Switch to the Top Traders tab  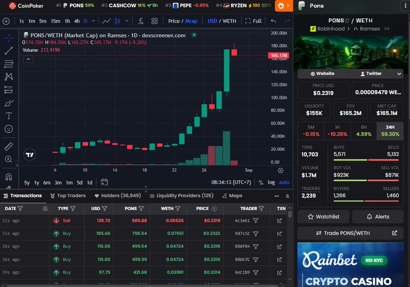click(68, 196)
